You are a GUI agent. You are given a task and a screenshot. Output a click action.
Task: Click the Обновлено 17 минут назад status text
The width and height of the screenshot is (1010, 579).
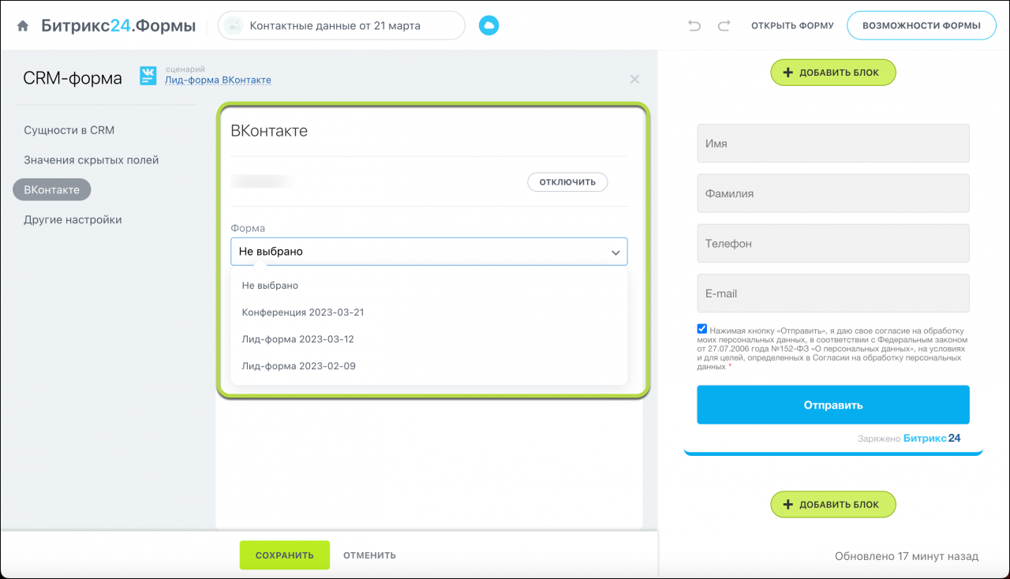(x=907, y=556)
